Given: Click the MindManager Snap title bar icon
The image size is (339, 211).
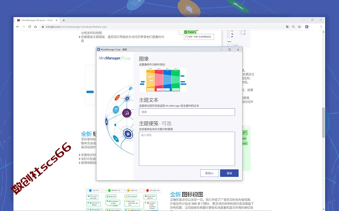Looking at the screenshot, I should tap(99, 50).
